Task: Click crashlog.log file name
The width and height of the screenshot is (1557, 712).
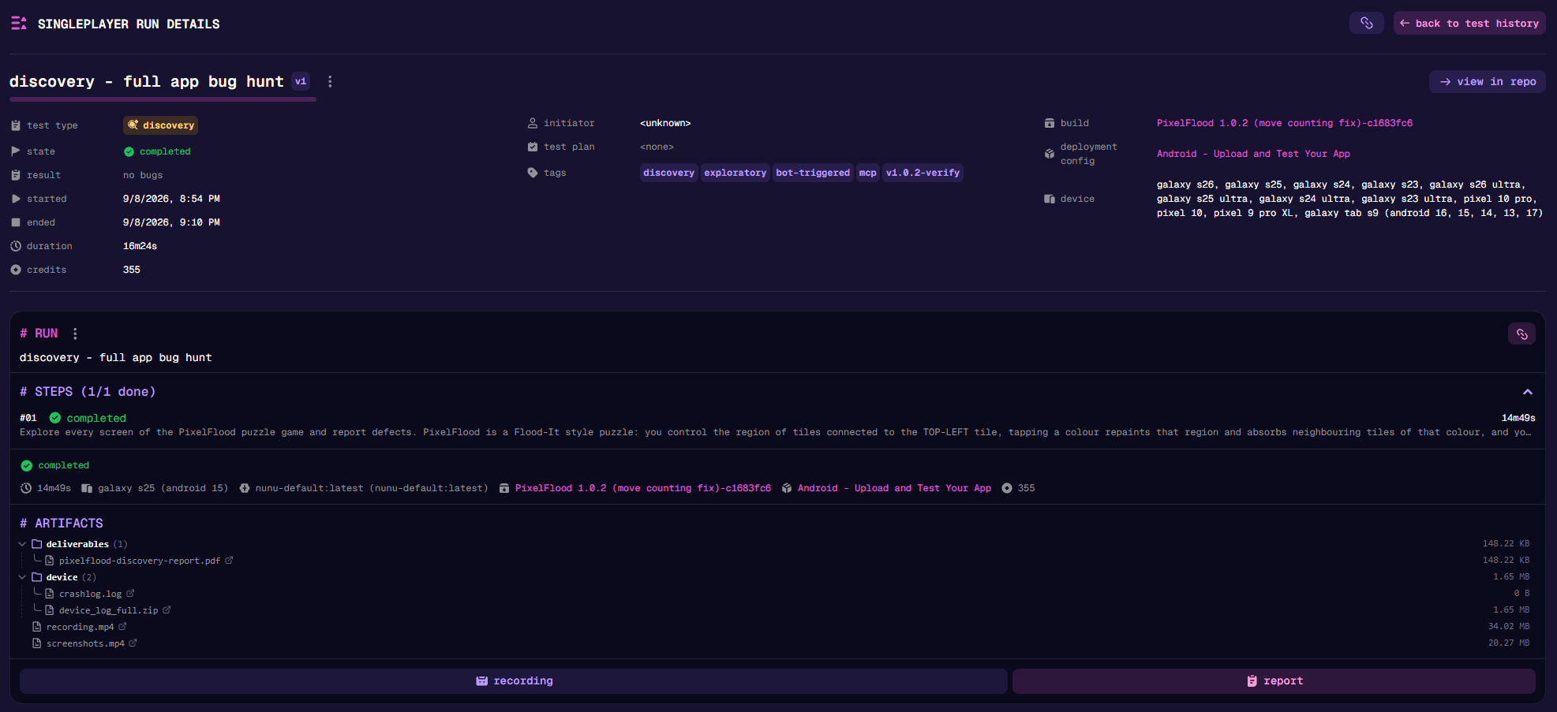Action: point(91,594)
